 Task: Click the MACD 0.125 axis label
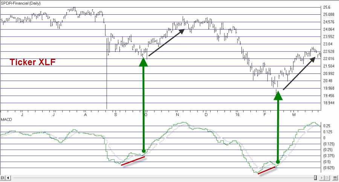point(328,132)
